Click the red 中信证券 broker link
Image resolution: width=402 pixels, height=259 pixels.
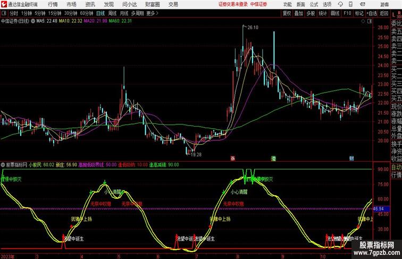coord(258,4)
